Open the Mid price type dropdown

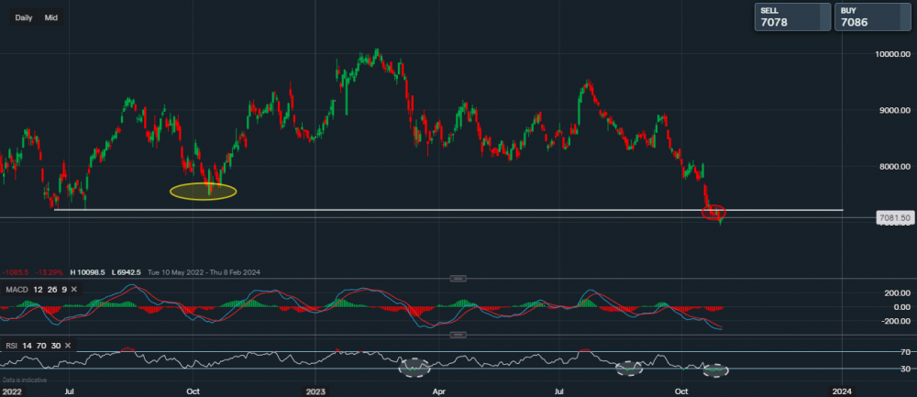click(51, 17)
